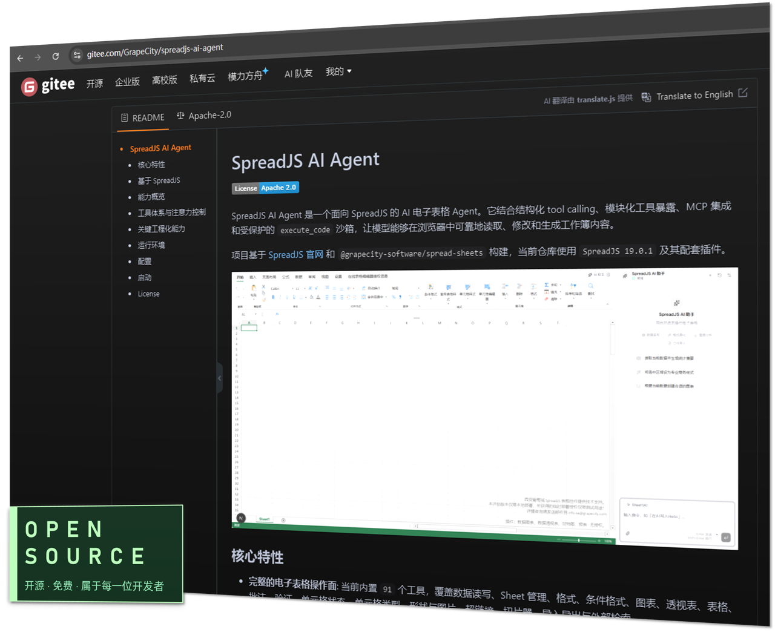Jump to 核心特性 in the outline
This screenshot has height=632, width=775.
[151, 165]
